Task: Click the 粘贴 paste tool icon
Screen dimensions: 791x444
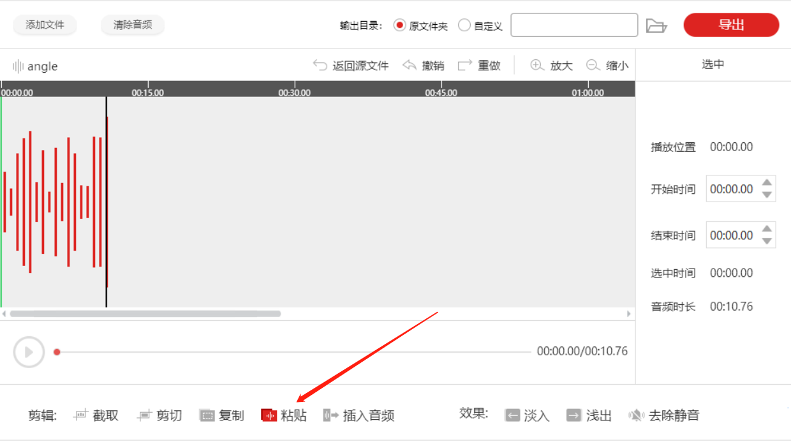Action: (269, 415)
